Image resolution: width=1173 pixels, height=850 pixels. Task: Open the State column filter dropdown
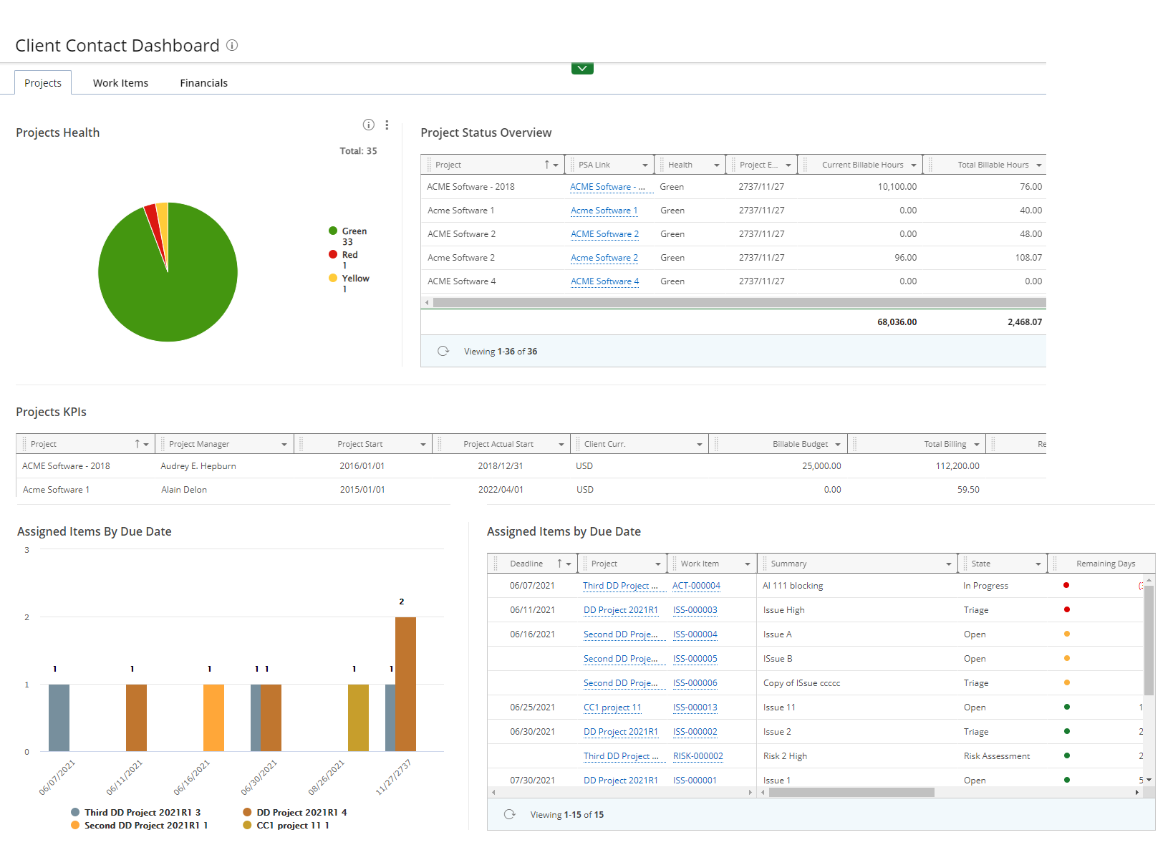(1038, 564)
